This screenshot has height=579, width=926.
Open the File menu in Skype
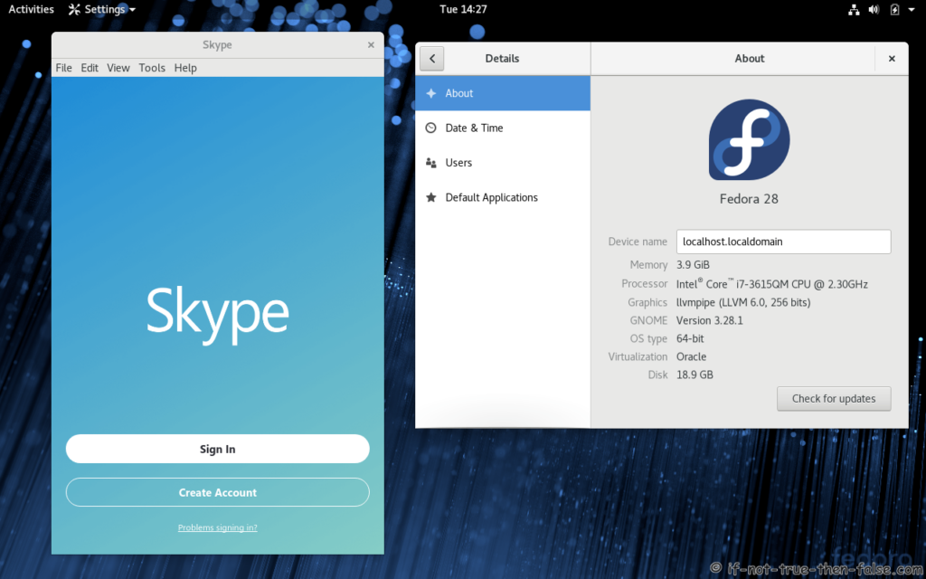[64, 68]
